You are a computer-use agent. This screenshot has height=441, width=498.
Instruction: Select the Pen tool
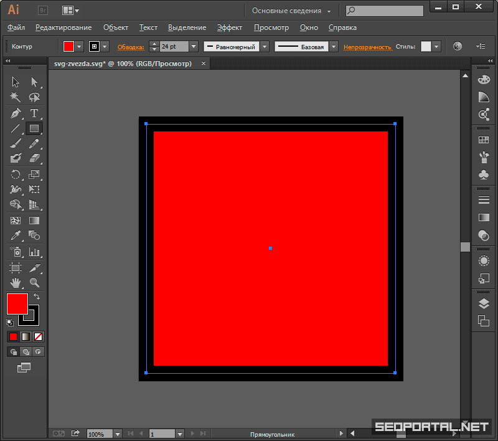pyautogui.click(x=16, y=113)
